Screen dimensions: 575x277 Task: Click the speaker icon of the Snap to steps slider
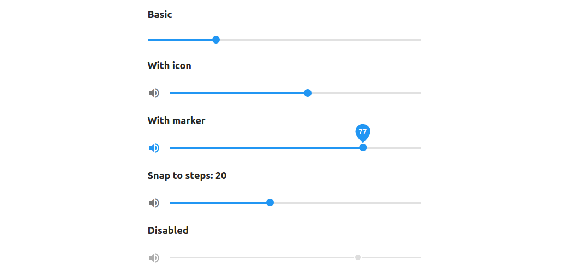(154, 203)
